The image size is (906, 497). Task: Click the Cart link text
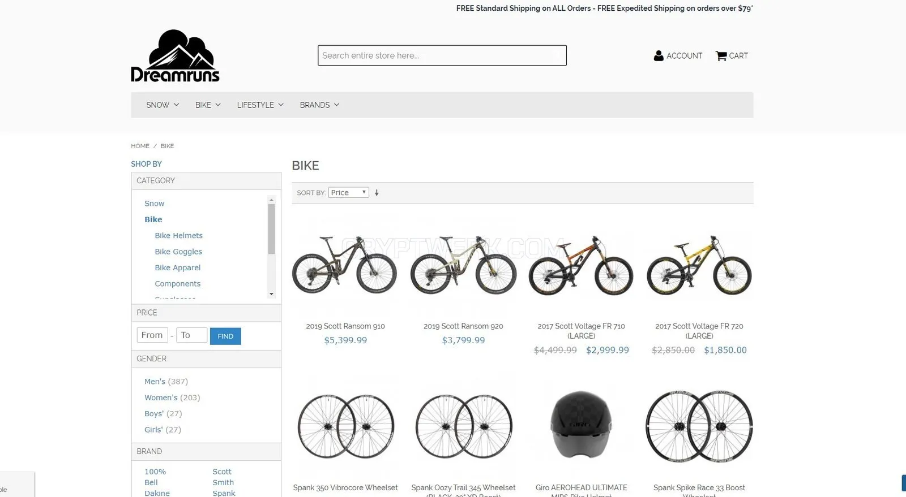(738, 55)
